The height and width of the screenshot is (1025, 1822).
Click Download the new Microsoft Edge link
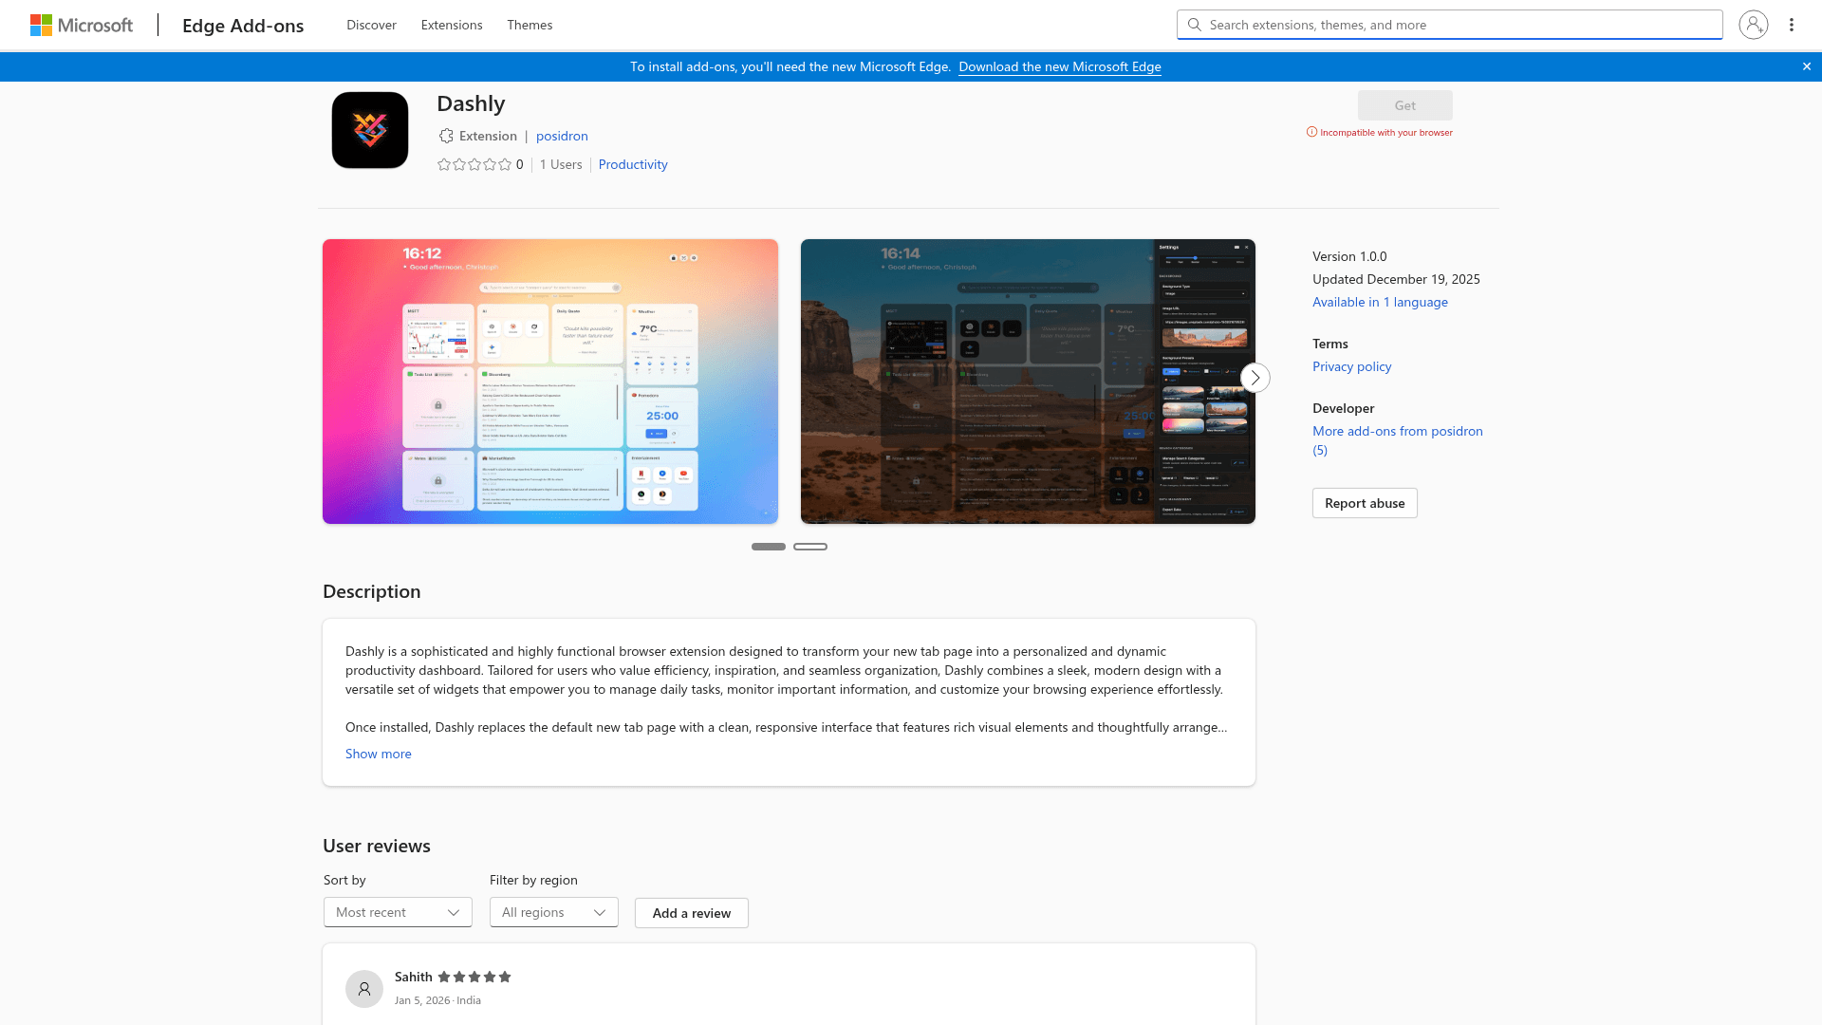[1059, 66]
